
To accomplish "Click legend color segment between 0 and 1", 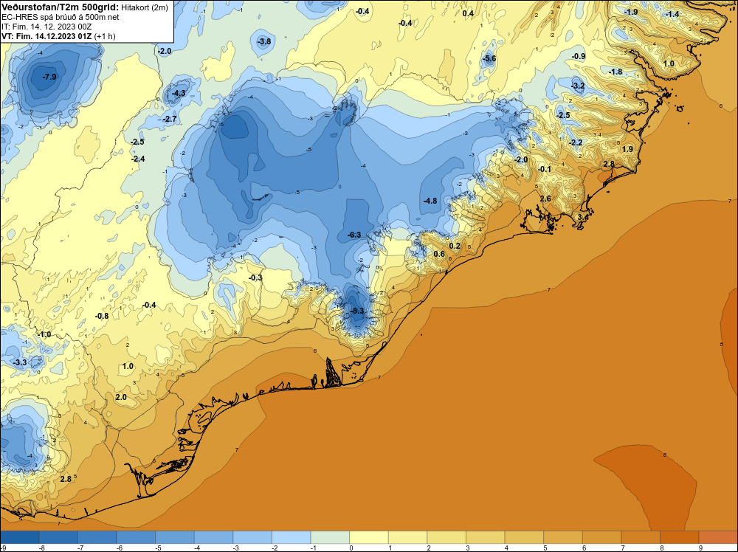I will [x=369, y=537].
